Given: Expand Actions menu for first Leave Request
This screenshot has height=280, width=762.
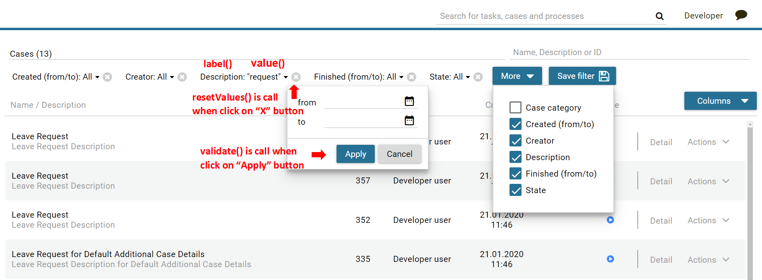Looking at the screenshot, I should coord(708,142).
